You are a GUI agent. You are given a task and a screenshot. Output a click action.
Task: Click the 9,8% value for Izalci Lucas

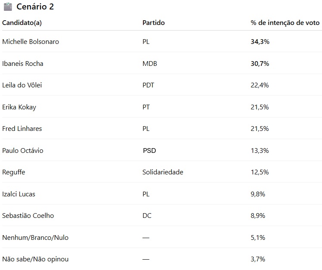[258, 194]
